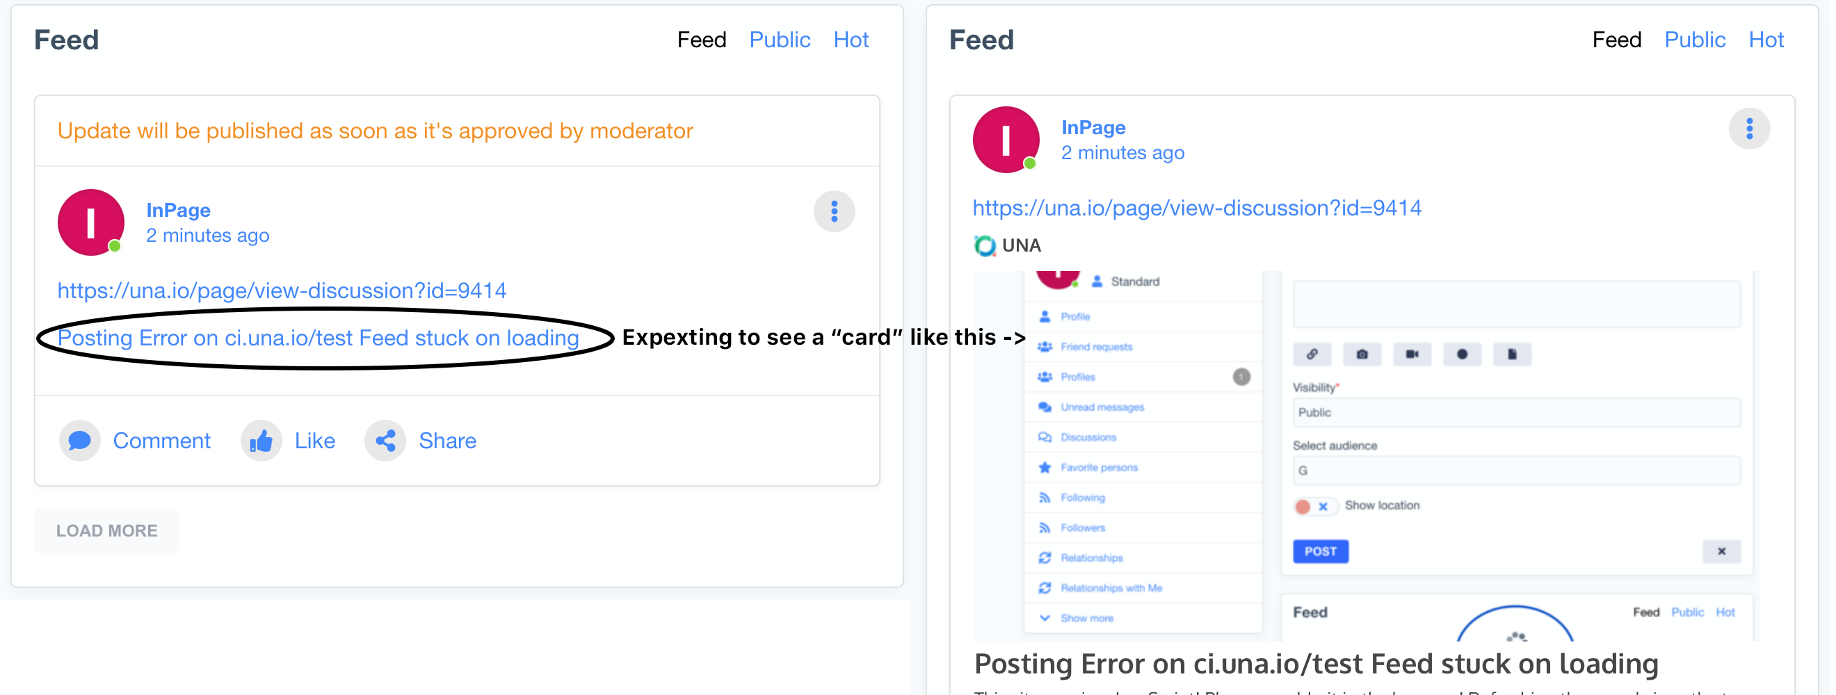1836x695 pixels.
Task: Select Public tab in right feed
Action: (x=1695, y=40)
